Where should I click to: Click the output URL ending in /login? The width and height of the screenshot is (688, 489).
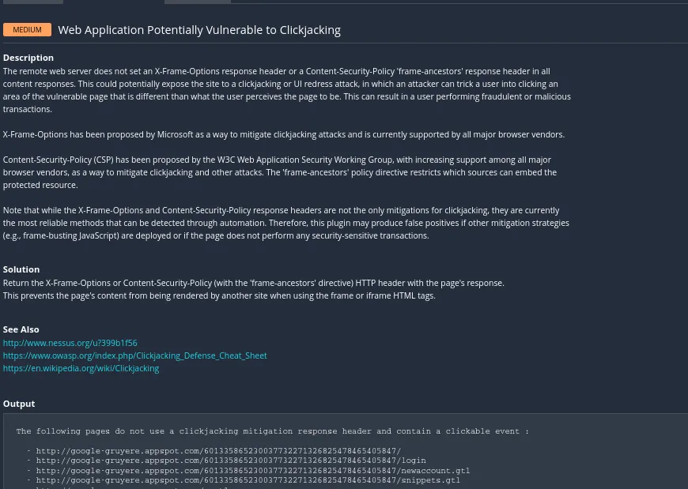(231, 461)
